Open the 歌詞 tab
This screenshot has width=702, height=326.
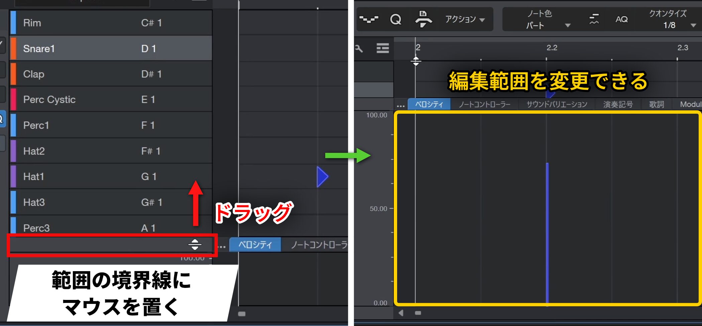656,104
